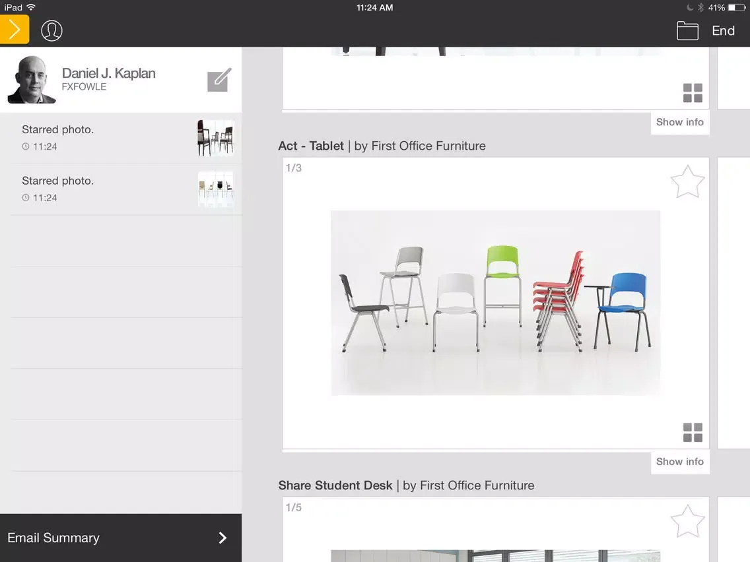Viewport: 750px width, 562px height.
Task: Open grid view for Act - Tablet
Action: coord(693,433)
